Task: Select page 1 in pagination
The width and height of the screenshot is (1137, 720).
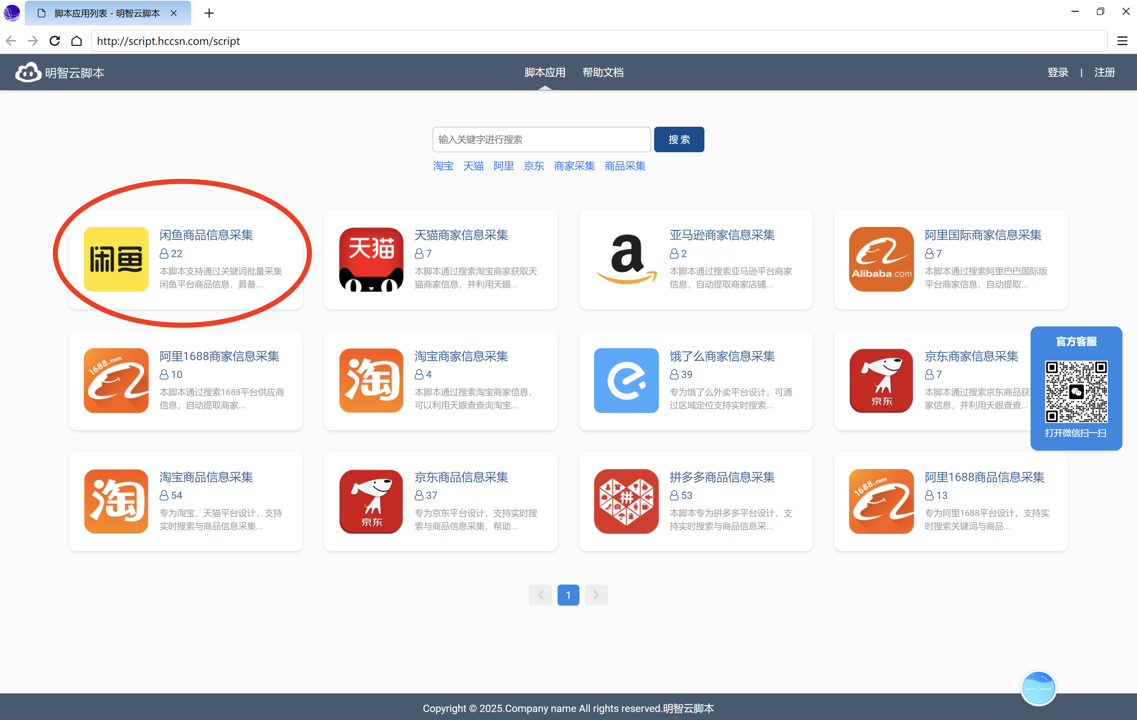Action: pyautogui.click(x=568, y=595)
